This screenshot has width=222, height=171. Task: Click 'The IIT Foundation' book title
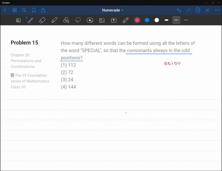31,75
